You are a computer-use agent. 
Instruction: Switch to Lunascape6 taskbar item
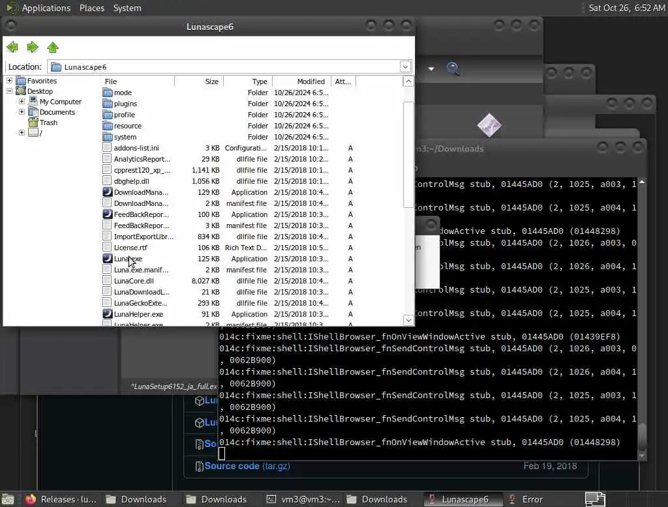coord(464,499)
